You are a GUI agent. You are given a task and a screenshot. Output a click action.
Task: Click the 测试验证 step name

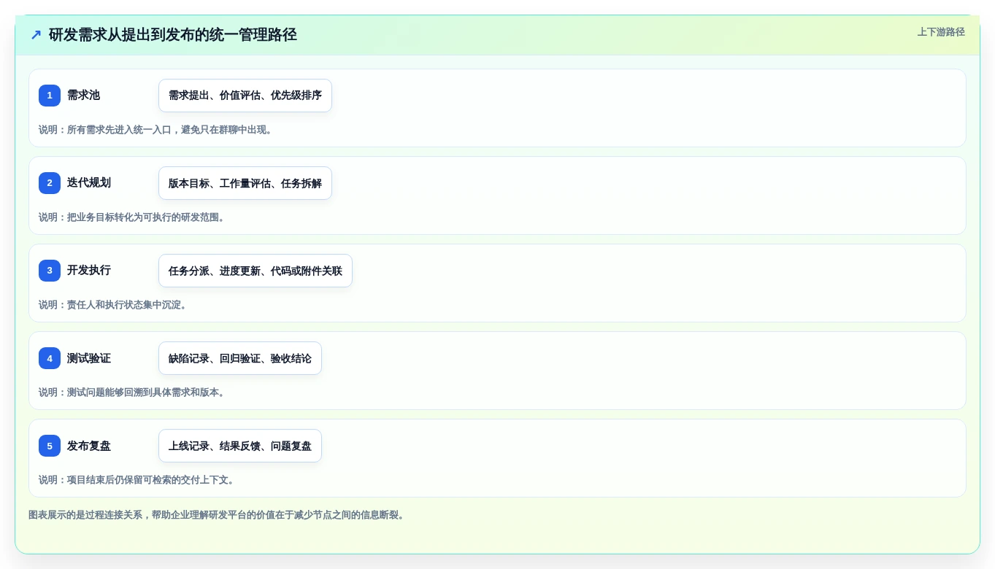click(89, 358)
